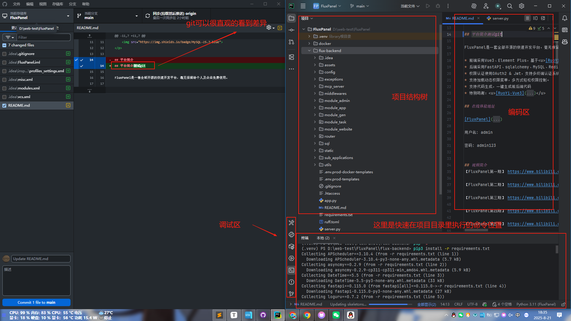Click the Debug bug icon in PyCharm toolbar
571x321 pixels.
[438, 6]
